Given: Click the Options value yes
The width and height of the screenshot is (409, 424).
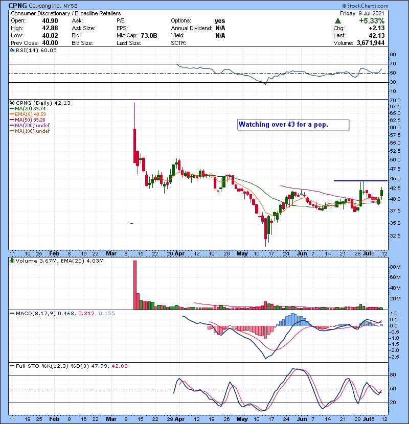Looking at the screenshot, I should tap(220, 21).
